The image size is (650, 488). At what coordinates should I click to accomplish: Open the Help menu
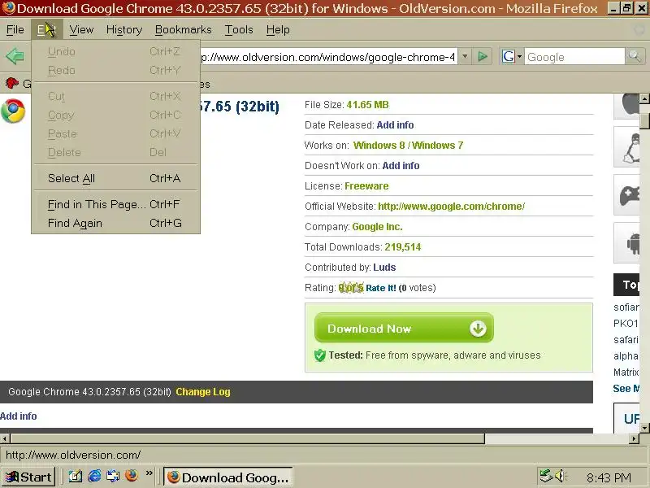tap(278, 30)
